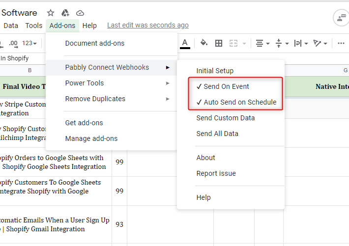Open the text rotation dropdown

[320, 43]
